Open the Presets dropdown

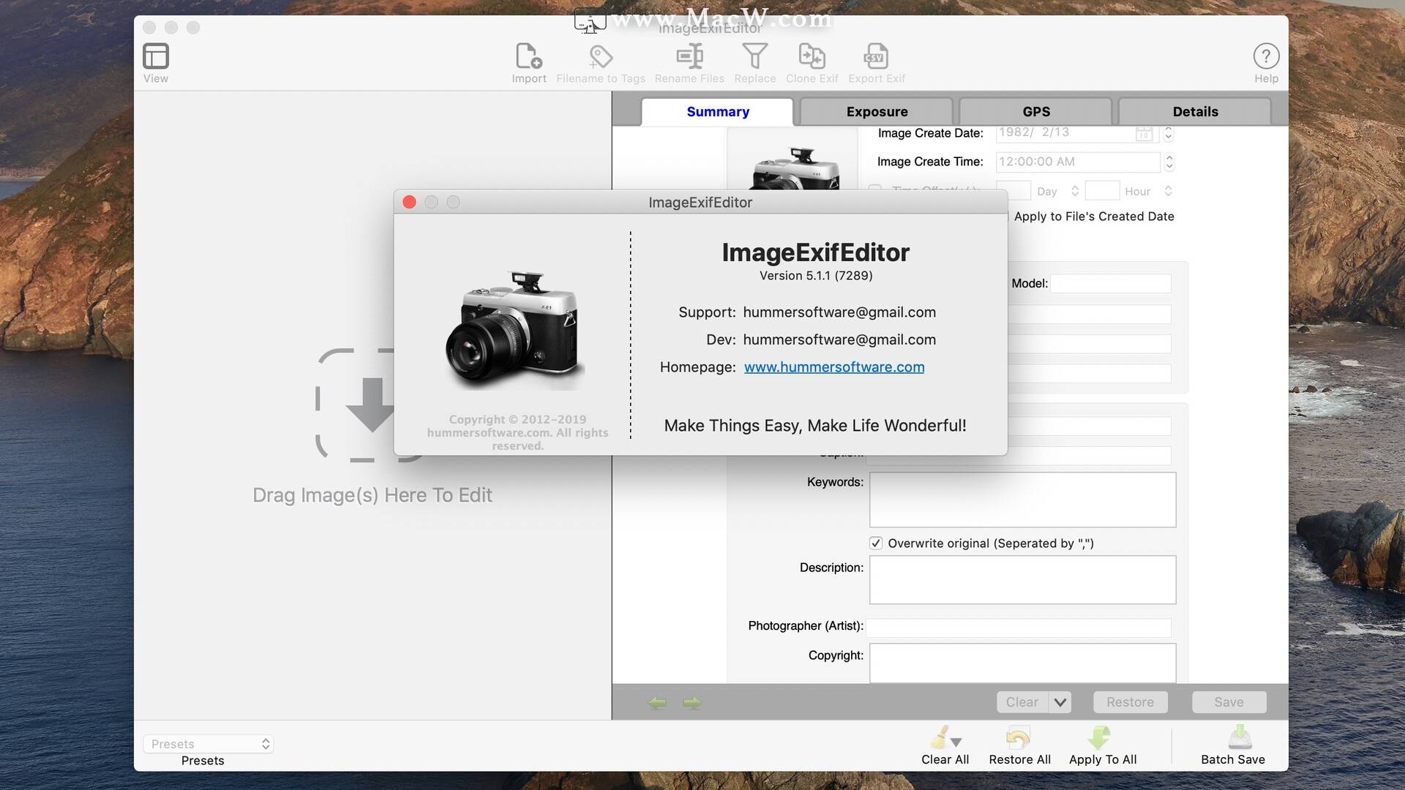(208, 744)
